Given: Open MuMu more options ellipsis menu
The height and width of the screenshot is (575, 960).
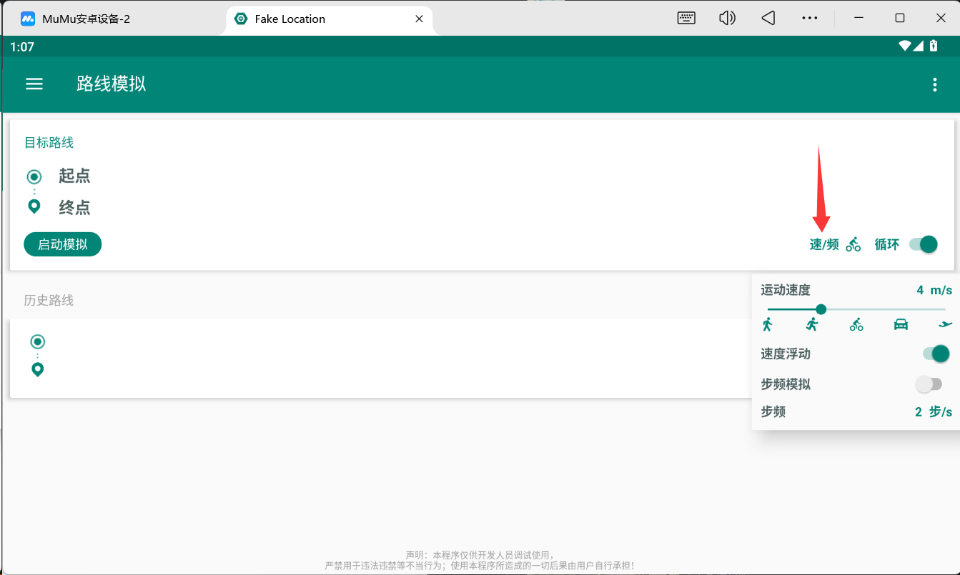Looking at the screenshot, I should point(809,19).
